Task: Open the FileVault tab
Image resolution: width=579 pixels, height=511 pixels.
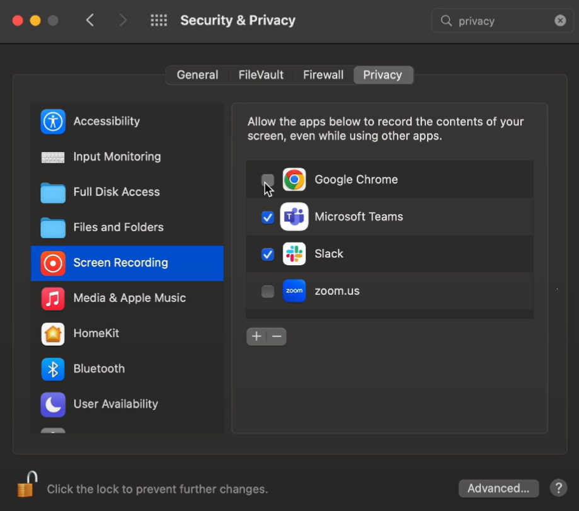Action: pos(261,75)
